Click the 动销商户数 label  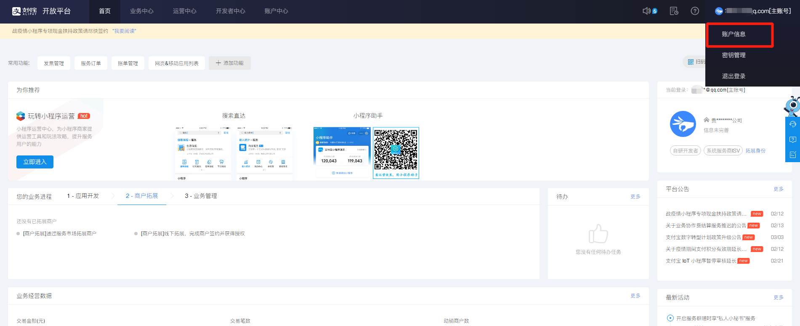pyautogui.click(x=456, y=321)
